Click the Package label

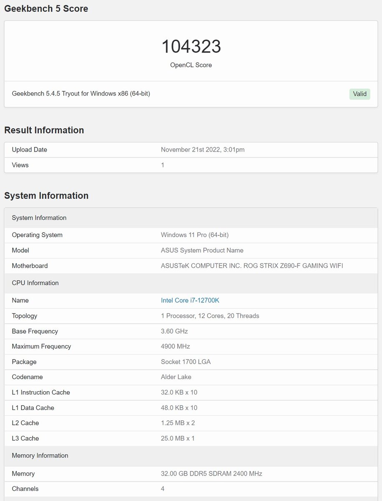point(24,362)
